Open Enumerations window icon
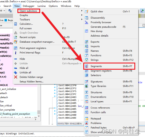The height and width of the screenshot is (137, 145). 87,97
